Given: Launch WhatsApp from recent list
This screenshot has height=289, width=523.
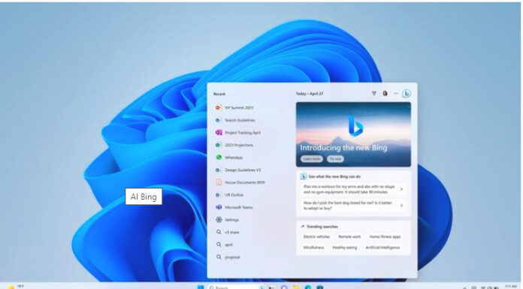Looking at the screenshot, I should coord(228,158).
